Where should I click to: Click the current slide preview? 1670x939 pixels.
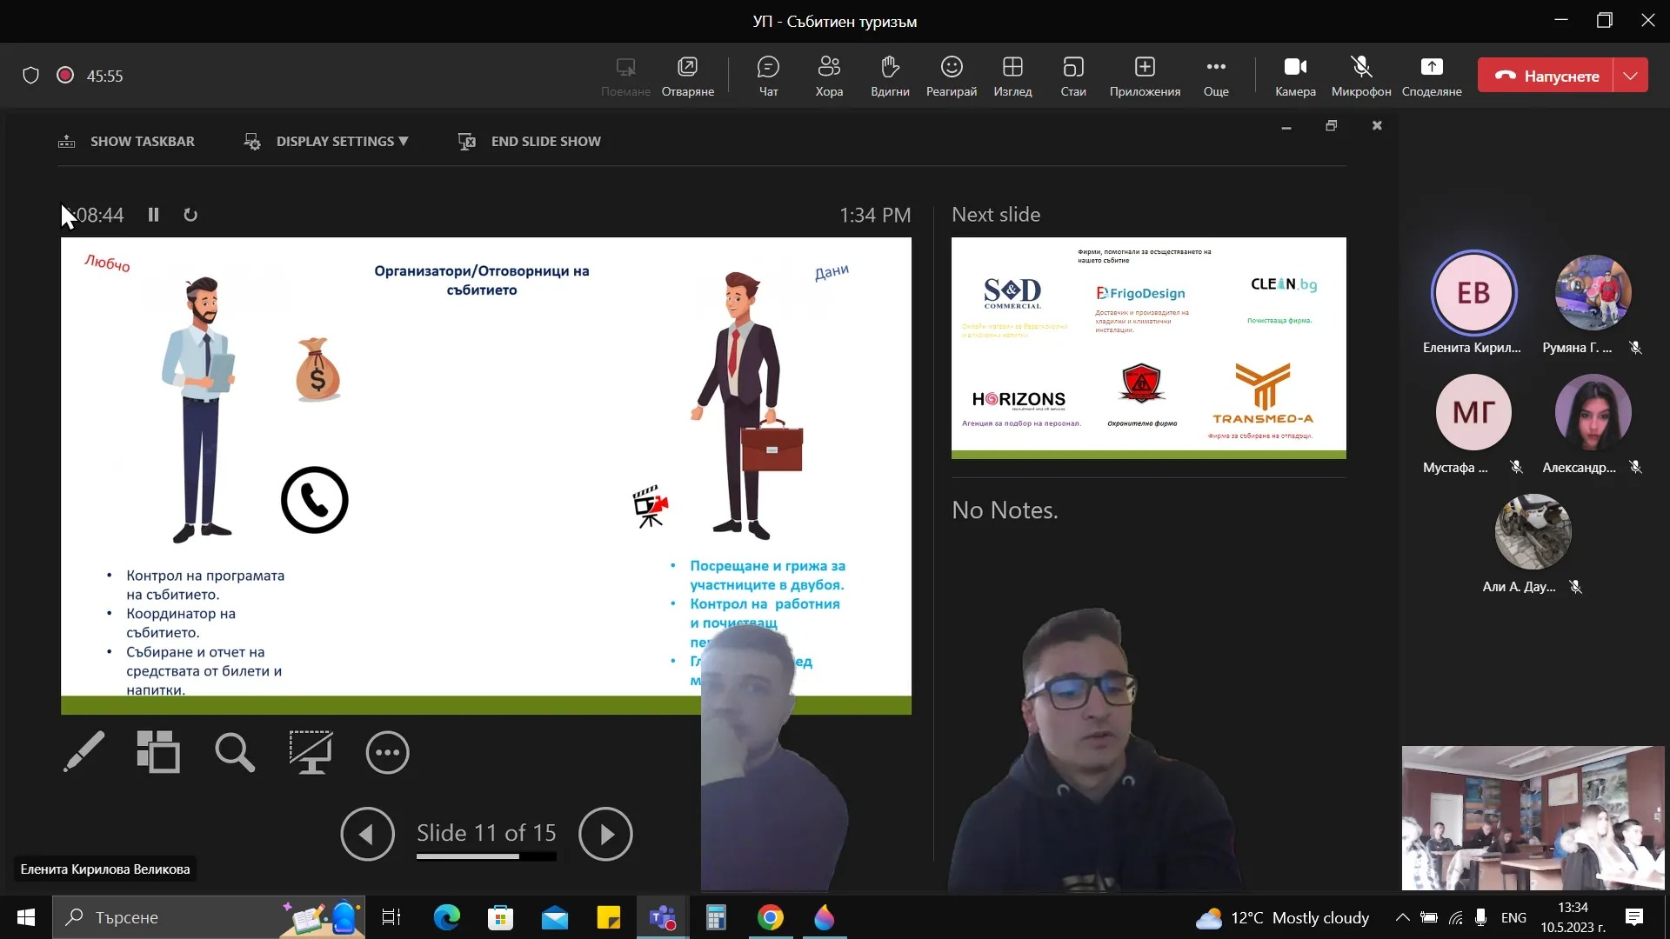click(485, 476)
